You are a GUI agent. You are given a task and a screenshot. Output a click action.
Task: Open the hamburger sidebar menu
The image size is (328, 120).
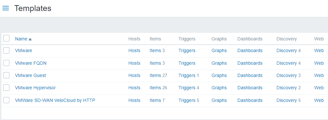click(x=6, y=8)
